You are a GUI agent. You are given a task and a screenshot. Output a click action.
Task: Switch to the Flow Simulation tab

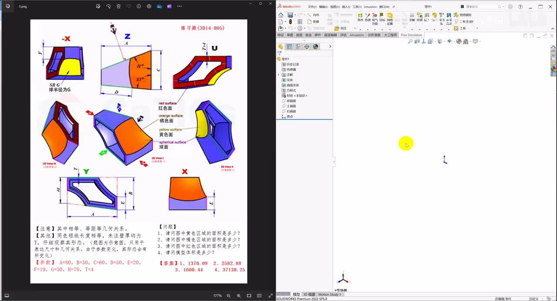click(411, 35)
